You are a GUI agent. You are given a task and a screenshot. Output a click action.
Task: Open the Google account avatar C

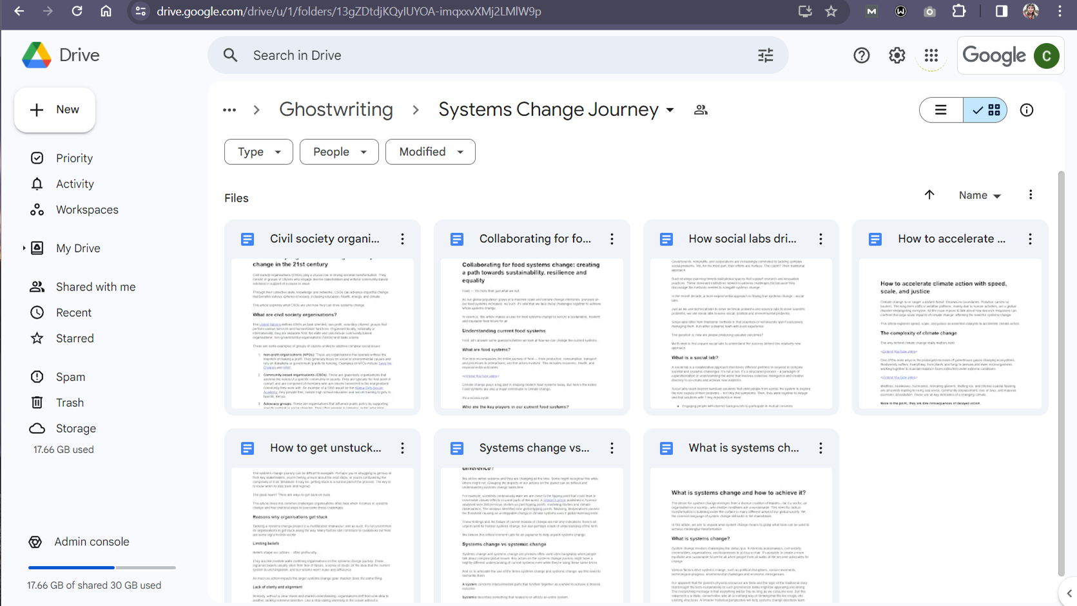1046,56
